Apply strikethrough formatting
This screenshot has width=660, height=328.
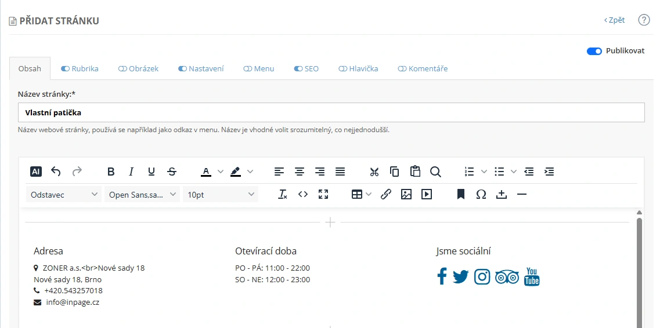pos(172,172)
